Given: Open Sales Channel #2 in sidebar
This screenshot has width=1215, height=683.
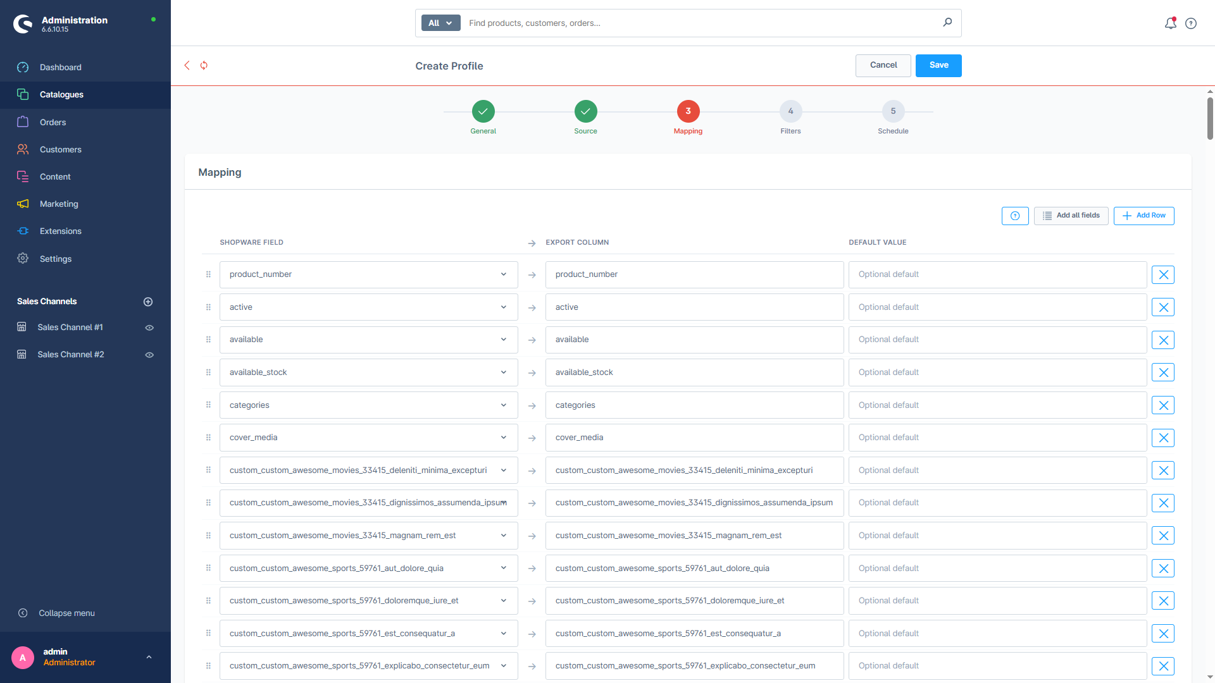Looking at the screenshot, I should point(71,355).
